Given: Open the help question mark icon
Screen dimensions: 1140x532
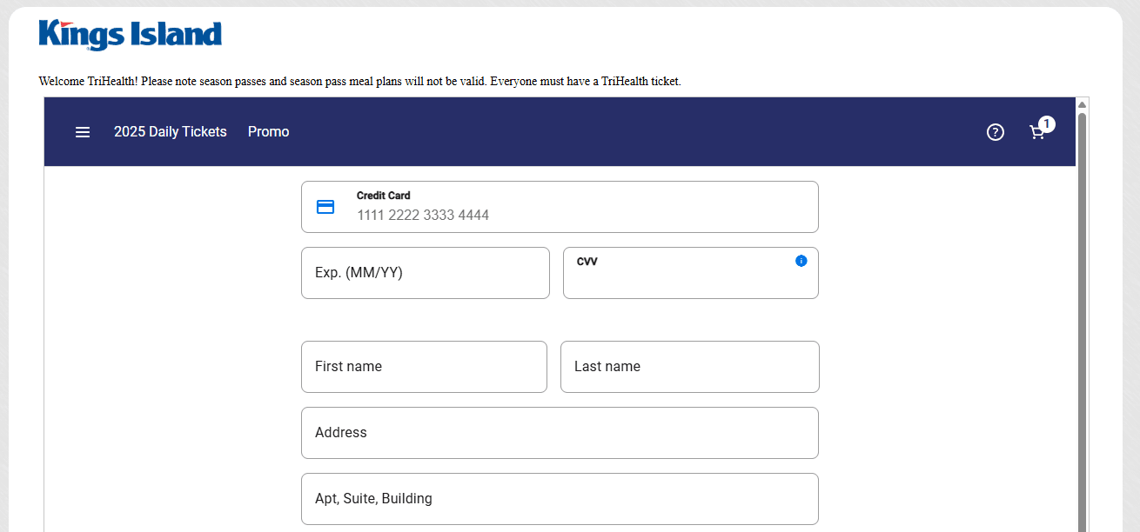Looking at the screenshot, I should (x=996, y=132).
